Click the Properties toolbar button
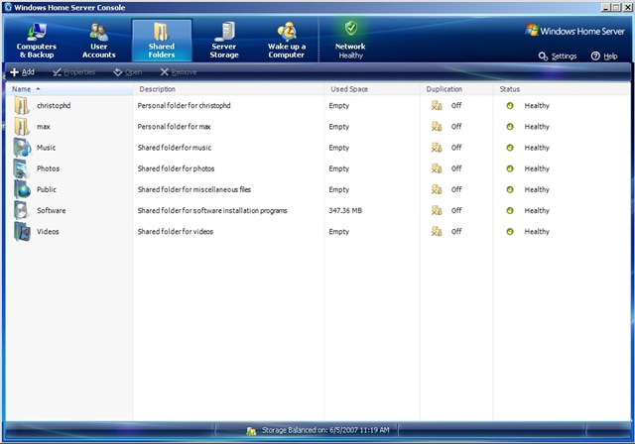Screen dimensions: 635x444 [74, 72]
